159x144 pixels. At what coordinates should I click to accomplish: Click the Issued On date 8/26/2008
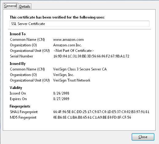click(x=61, y=93)
